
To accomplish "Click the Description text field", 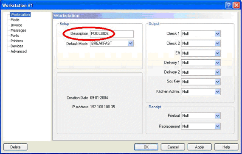I will click(112, 34).
